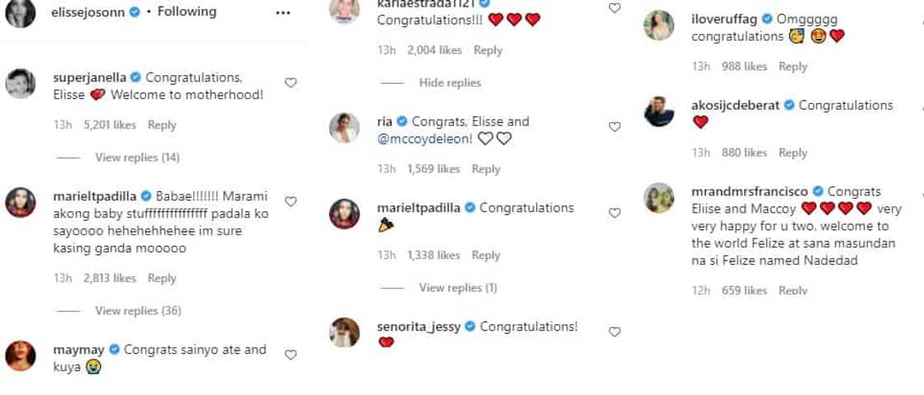Click the heart on senorita_jessy's comment
924x395 pixels.
tap(615, 332)
